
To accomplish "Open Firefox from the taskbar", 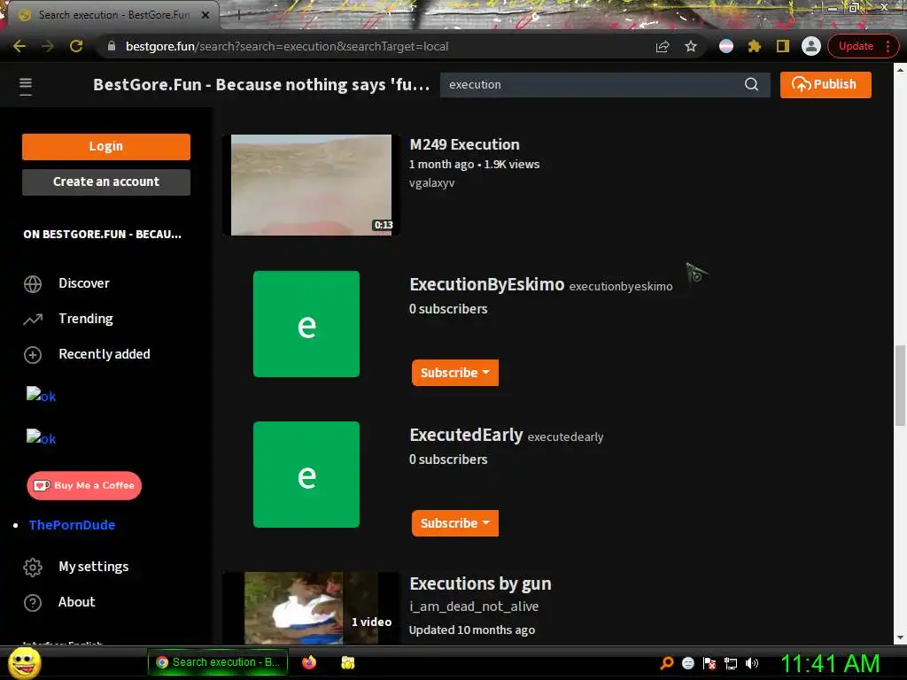I will coord(309,662).
